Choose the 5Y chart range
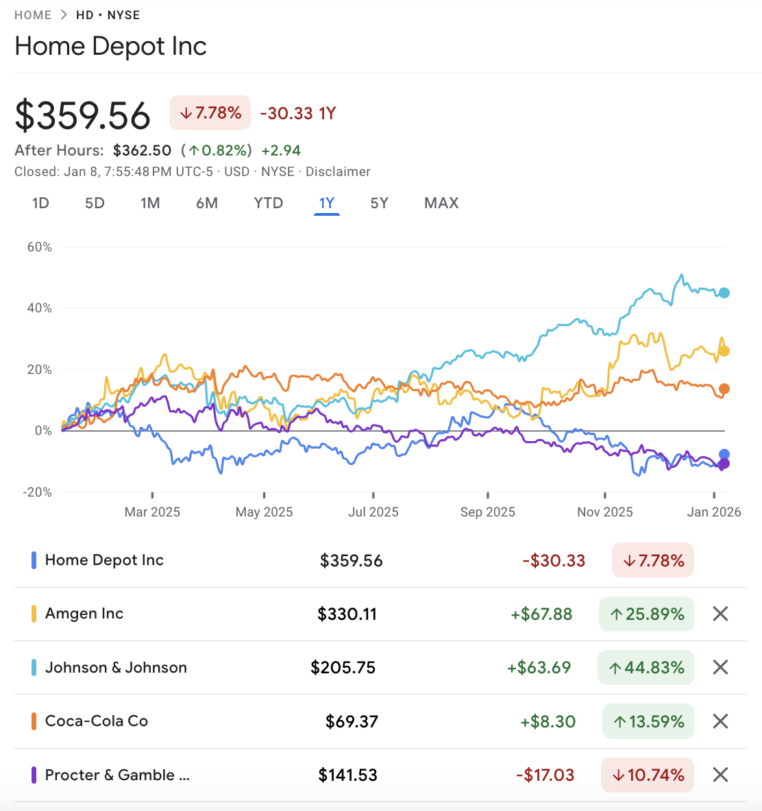This screenshot has height=811, width=762. 379,203
